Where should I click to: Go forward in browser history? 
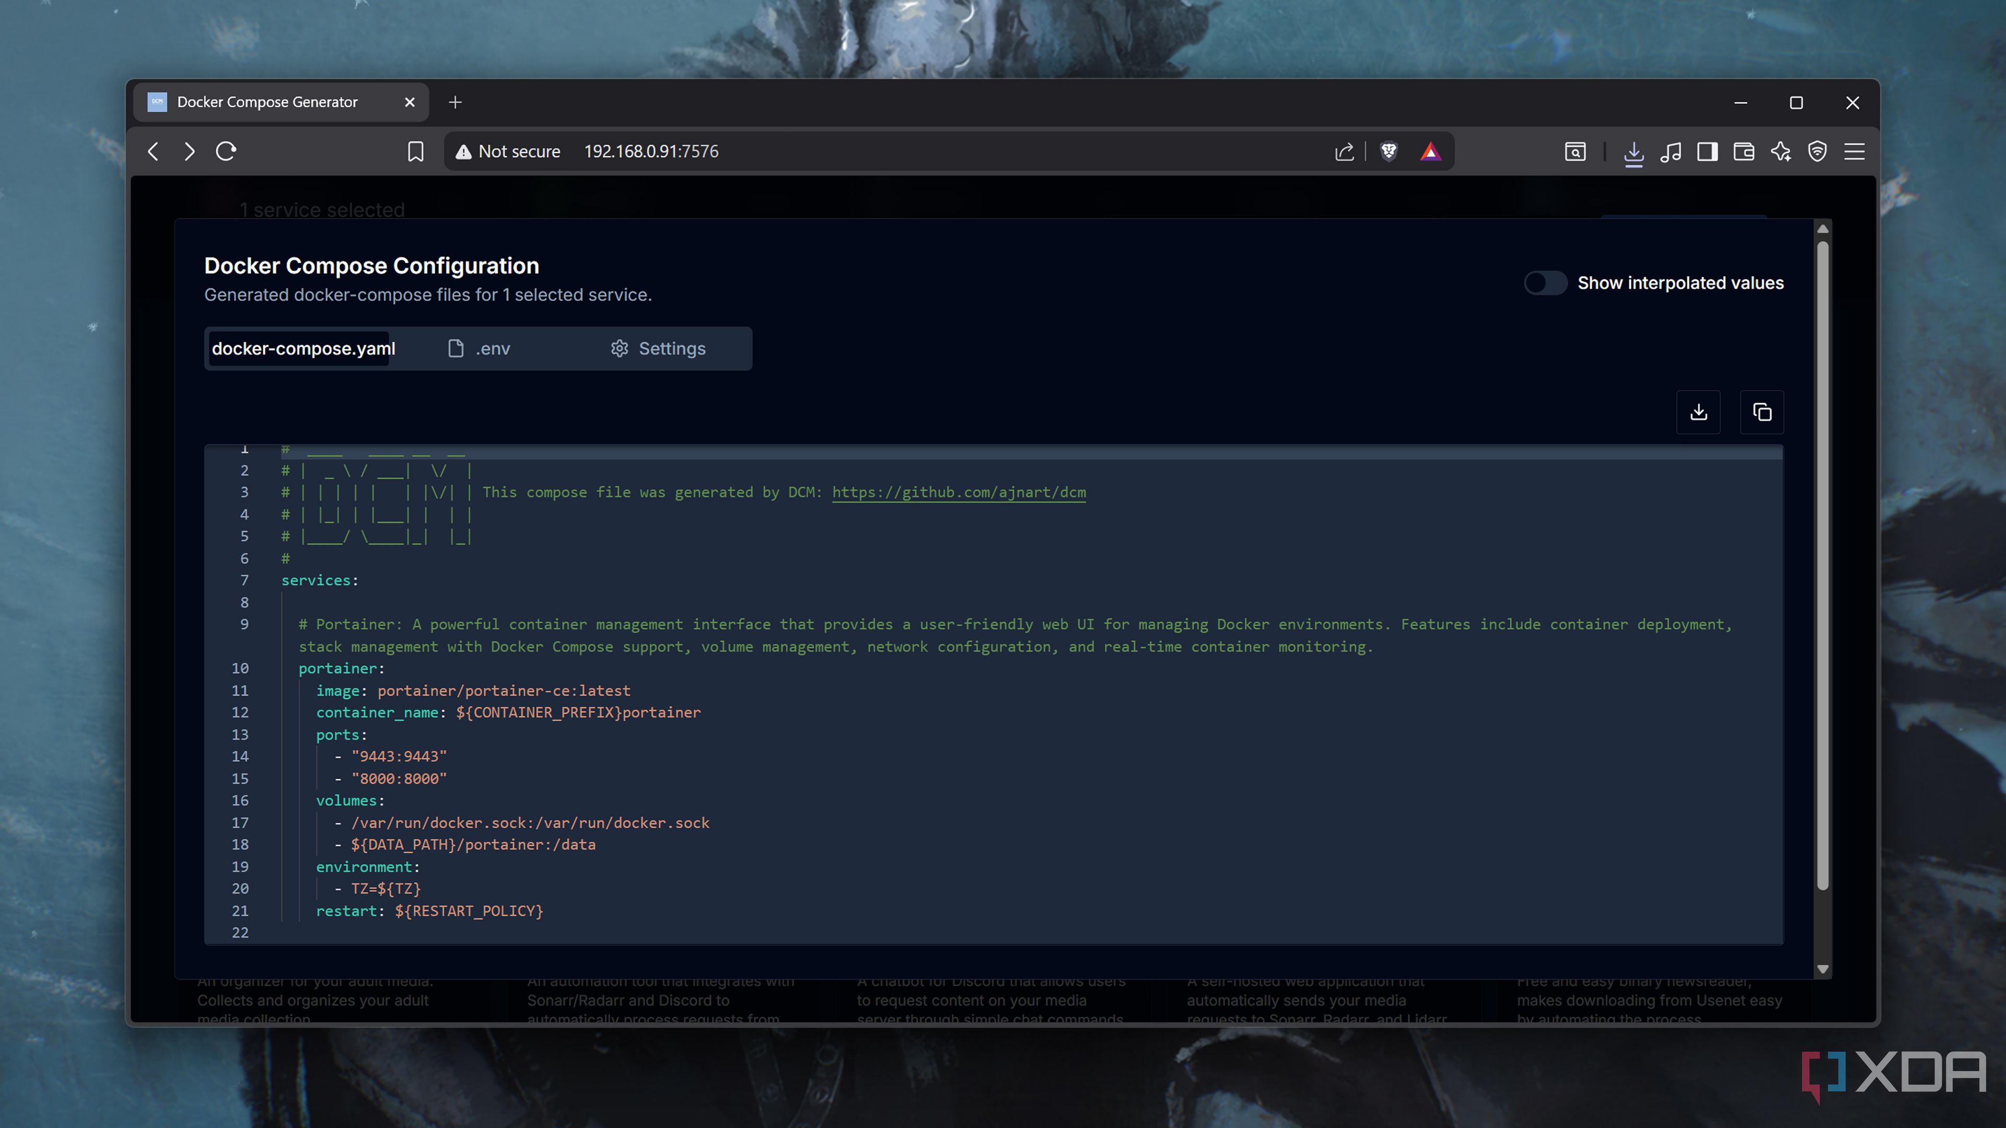tap(189, 151)
